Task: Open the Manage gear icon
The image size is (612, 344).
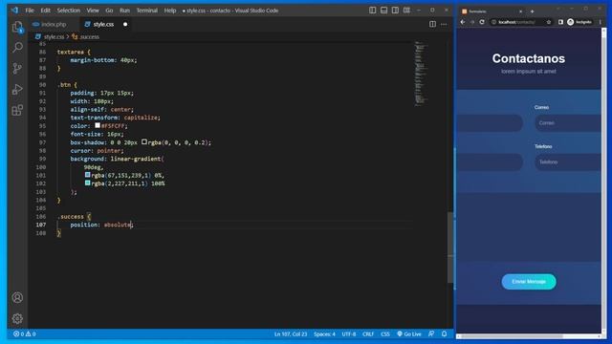Action: coord(17,318)
